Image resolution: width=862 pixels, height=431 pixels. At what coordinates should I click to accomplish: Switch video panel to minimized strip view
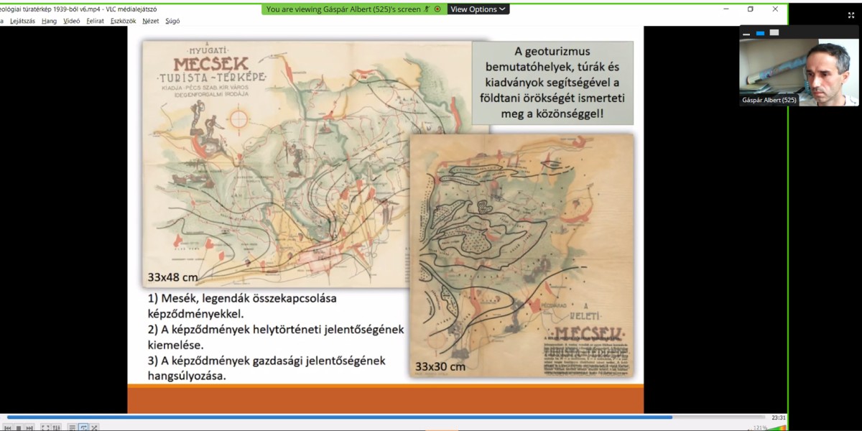point(746,34)
